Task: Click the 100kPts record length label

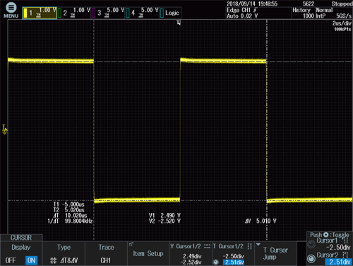Action: (342, 29)
